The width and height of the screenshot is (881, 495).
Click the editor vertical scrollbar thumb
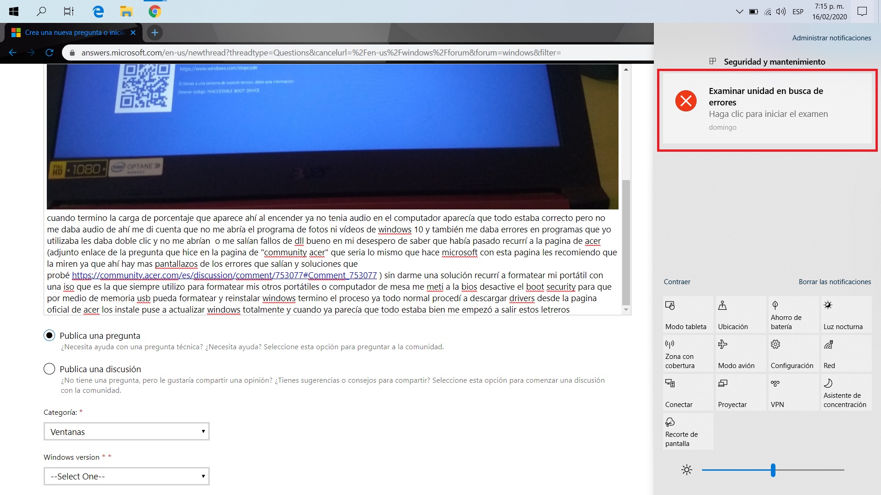626,242
